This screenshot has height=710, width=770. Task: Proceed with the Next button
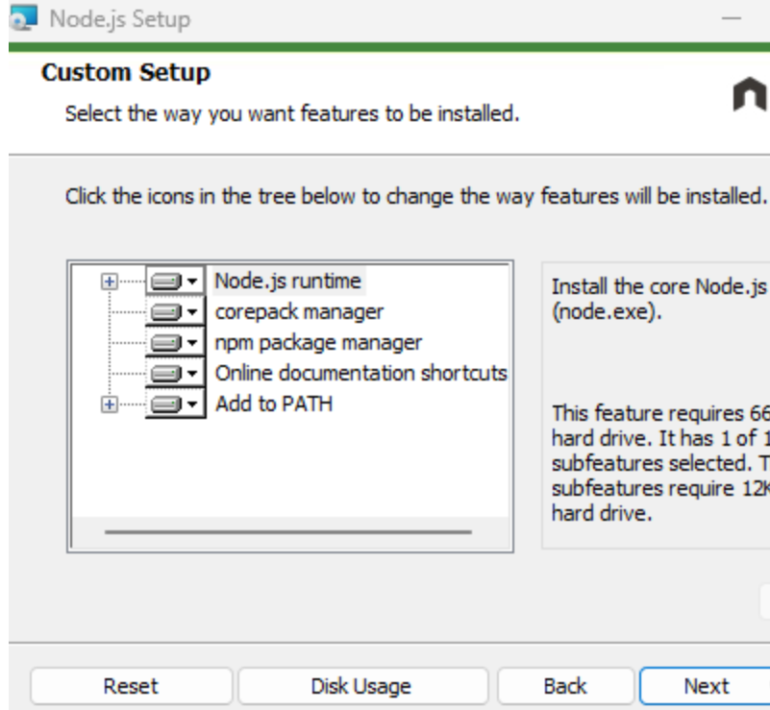pos(706,686)
